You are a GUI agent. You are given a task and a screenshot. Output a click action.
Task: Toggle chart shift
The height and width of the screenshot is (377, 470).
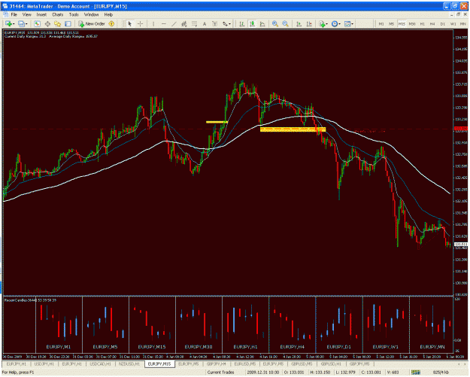click(309, 23)
